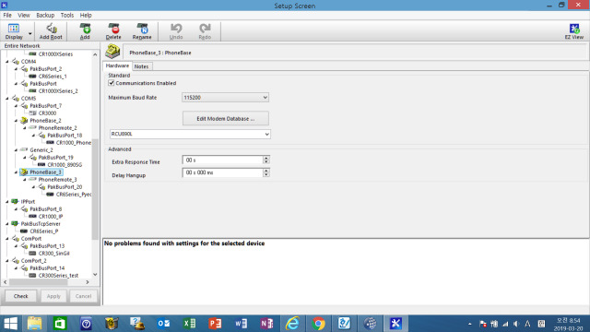Viewport: 590px width, 332px height.
Task: Open Google Chrome from the taskbar
Action: tap(318, 324)
